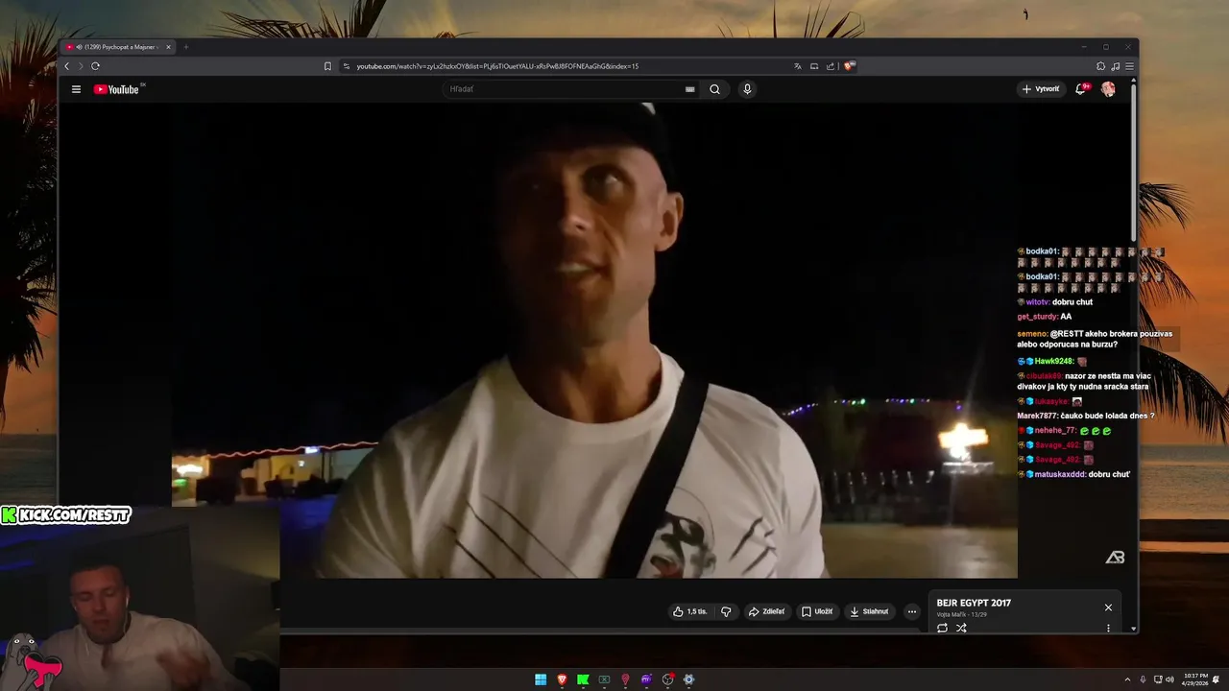Open the browser main hamburger menu
Image resolution: width=1229 pixels, height=691 pixels.
coord(1130,66)
